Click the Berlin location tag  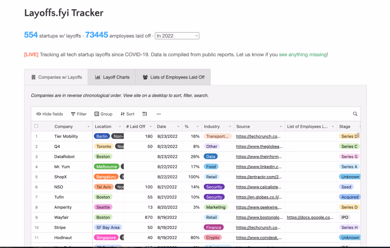coord(102,136)
